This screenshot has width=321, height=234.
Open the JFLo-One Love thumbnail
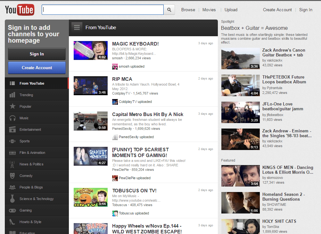point(241,112)
